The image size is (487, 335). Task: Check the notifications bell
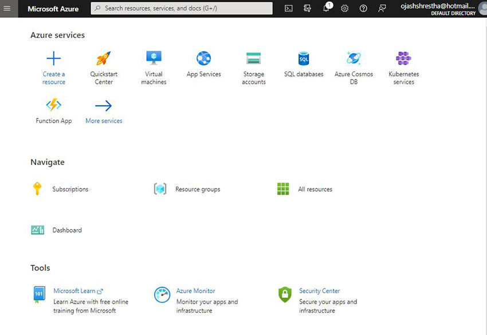[326, 8]
